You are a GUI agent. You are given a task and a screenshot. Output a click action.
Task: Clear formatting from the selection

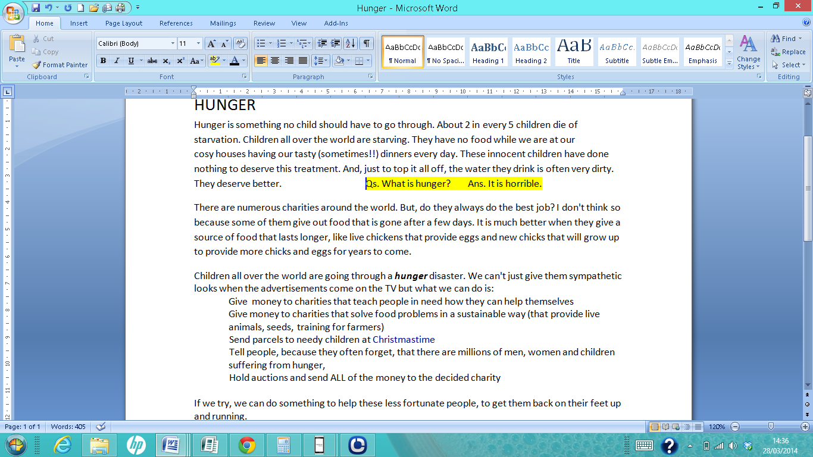pyautogui.click(x=240, y=43)
